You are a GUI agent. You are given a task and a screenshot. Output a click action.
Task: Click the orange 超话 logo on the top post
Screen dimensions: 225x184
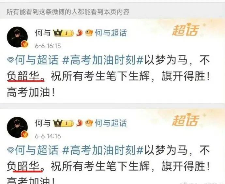click(x=186, y=30)
